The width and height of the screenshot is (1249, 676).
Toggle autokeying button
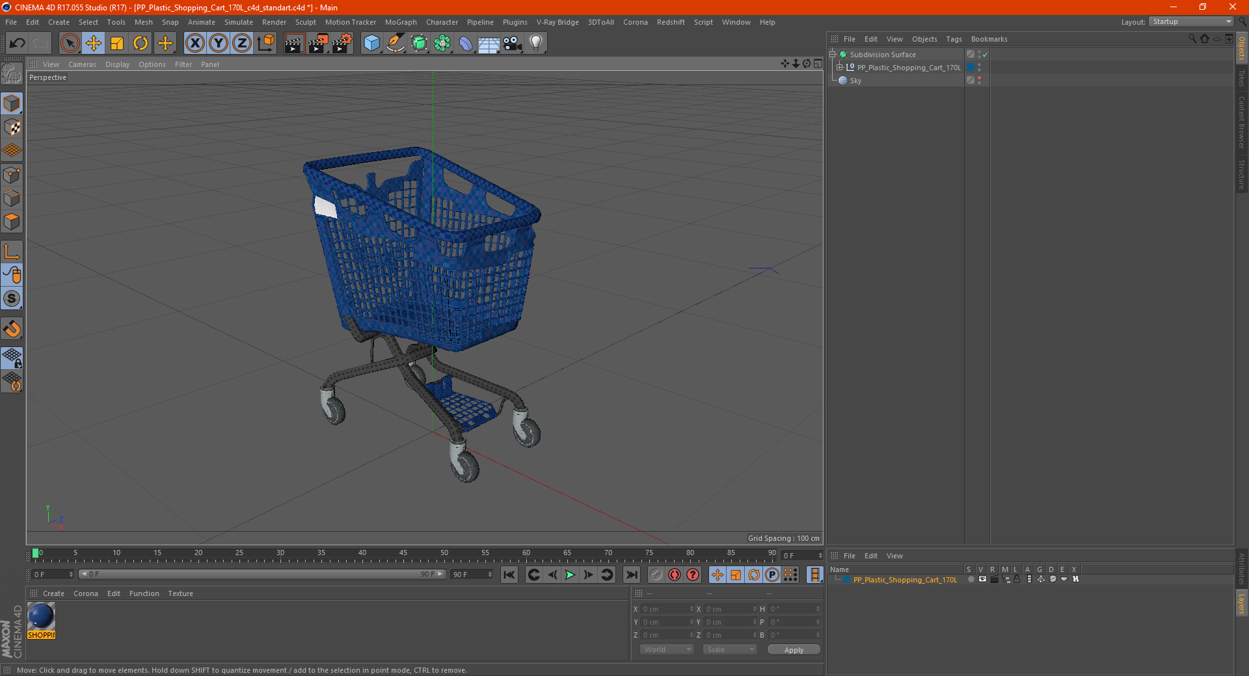click(675, 575)
